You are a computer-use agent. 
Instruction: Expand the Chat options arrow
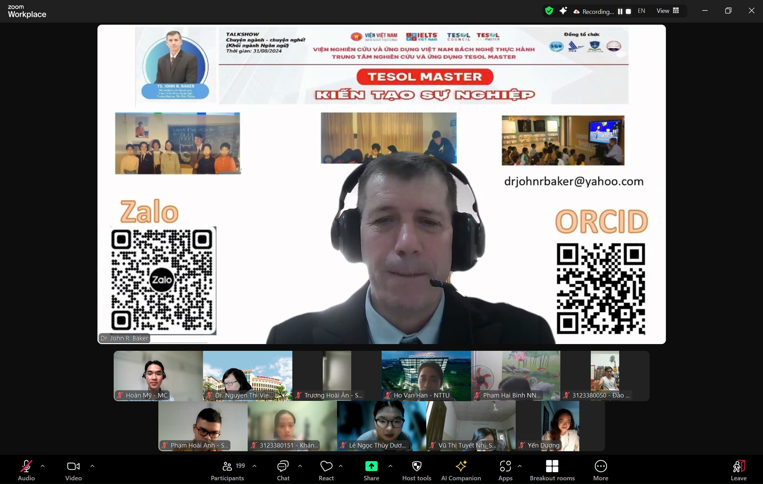click(x=300, y=466)
